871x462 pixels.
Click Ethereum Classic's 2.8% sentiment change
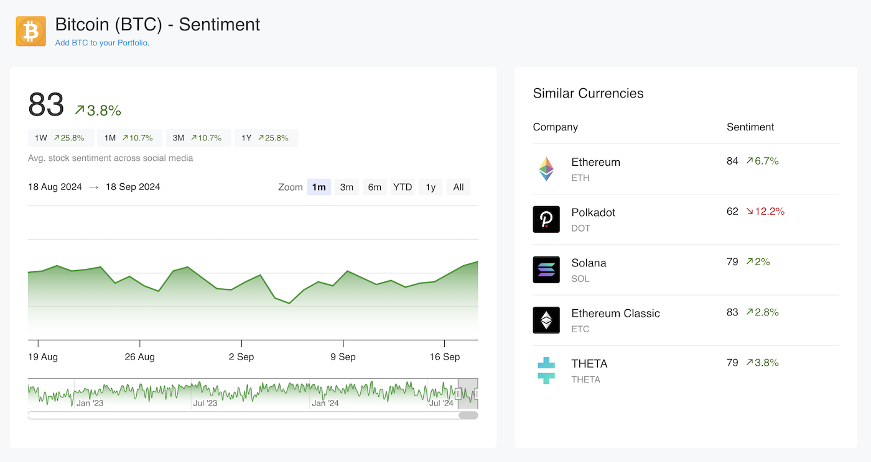pyautogui.click(x=762, y=312)
